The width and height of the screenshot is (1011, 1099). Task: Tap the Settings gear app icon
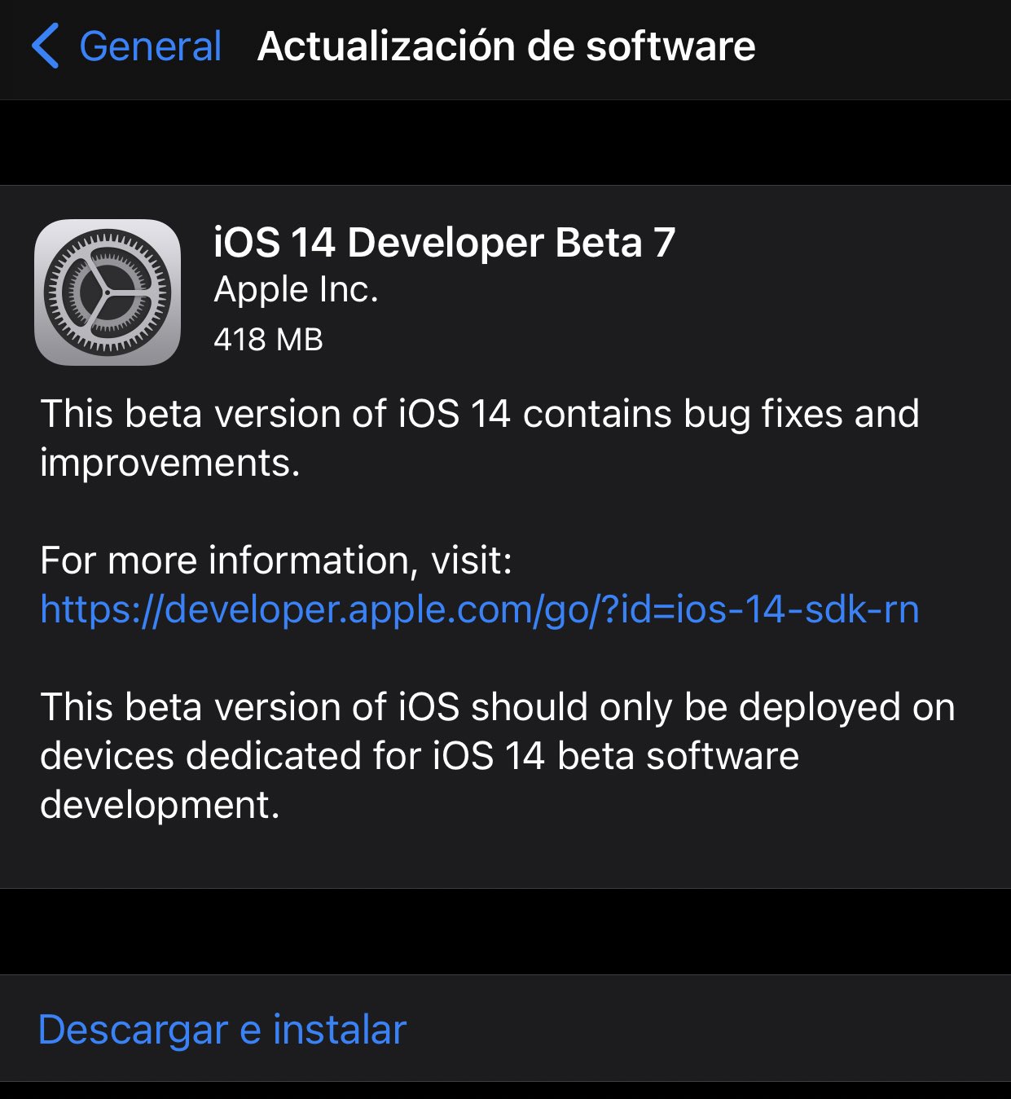[x=108, y=292]
